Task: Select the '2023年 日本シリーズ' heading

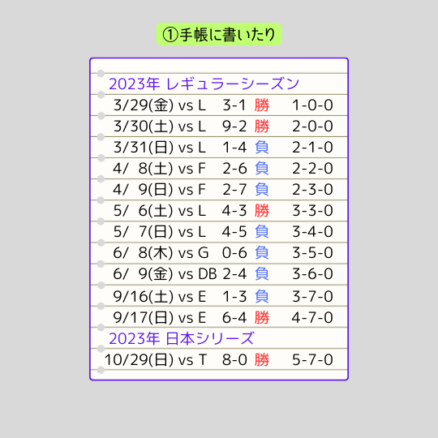Action: pyautogui.click(x=182, y=338)
